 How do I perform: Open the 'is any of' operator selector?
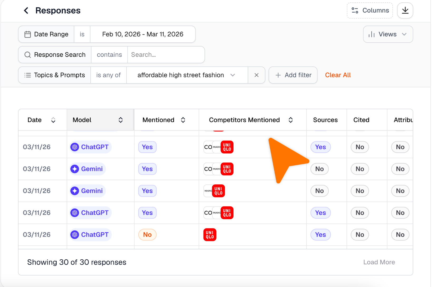tap(108, 75)
